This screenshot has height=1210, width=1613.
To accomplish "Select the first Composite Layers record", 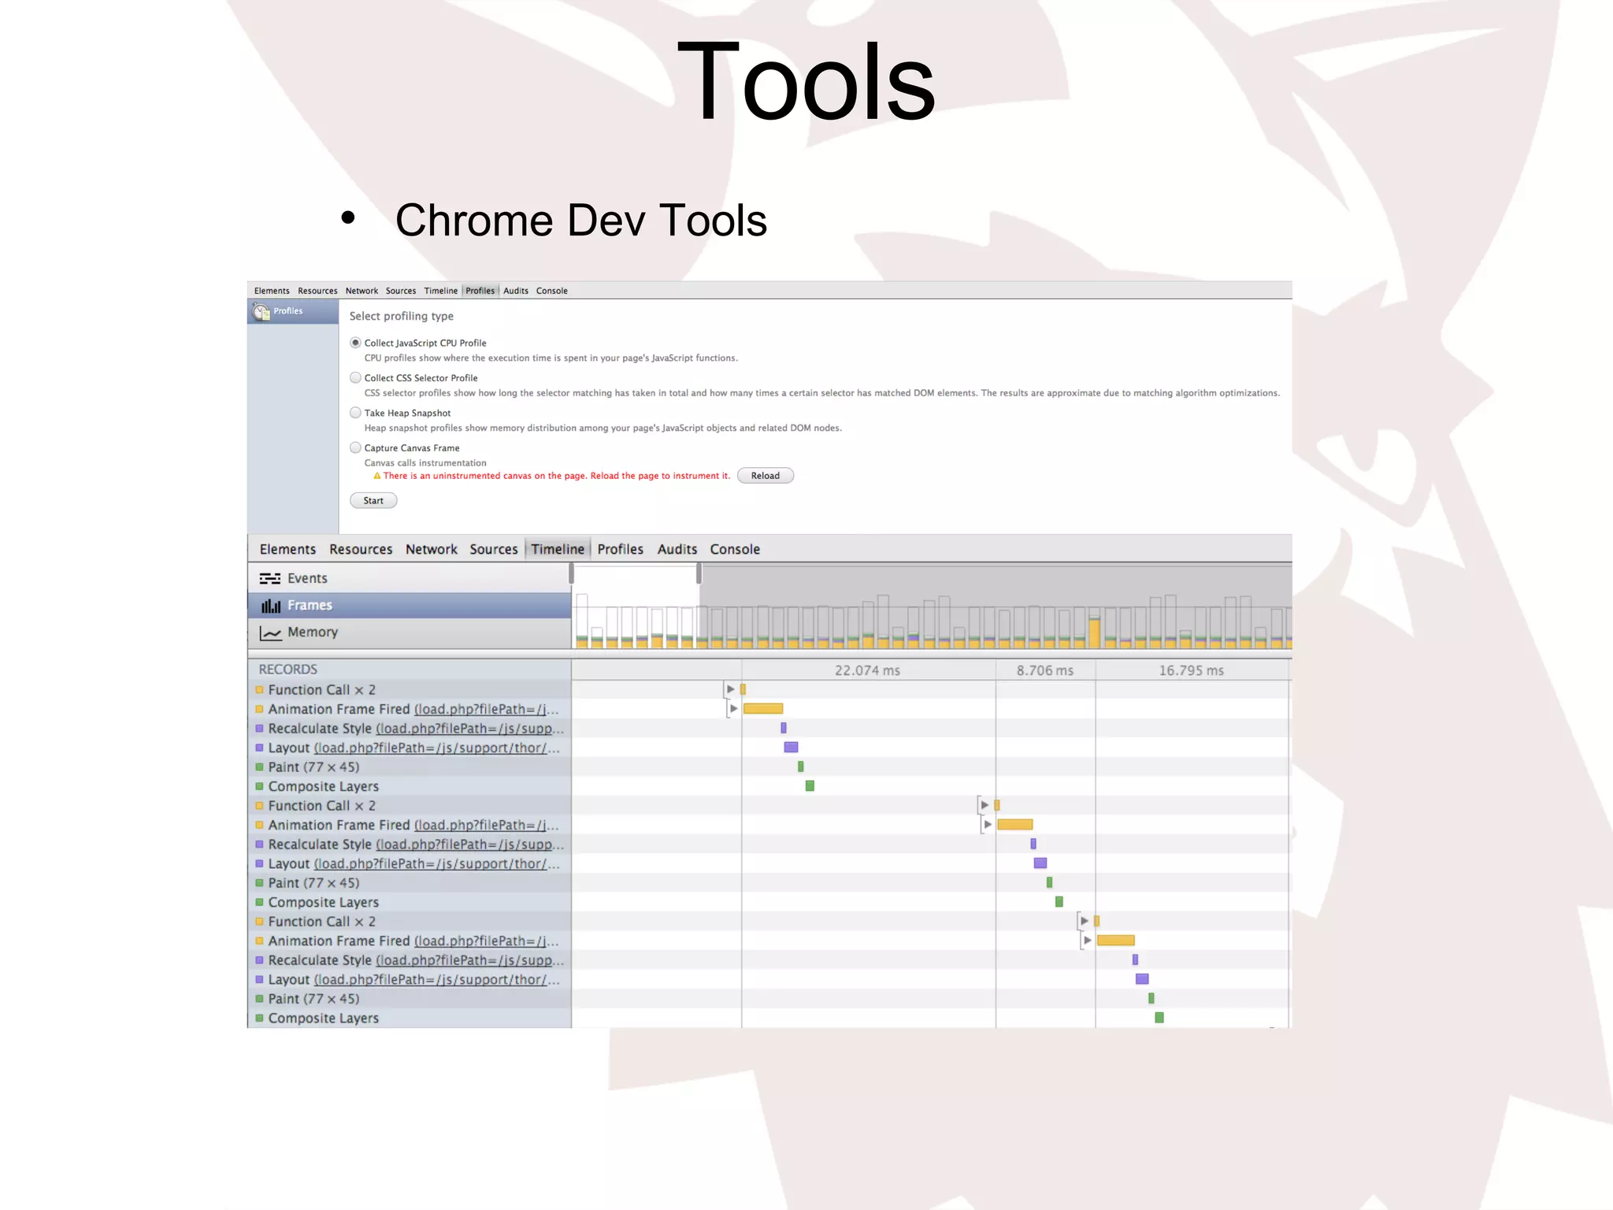I will [409, 786].
